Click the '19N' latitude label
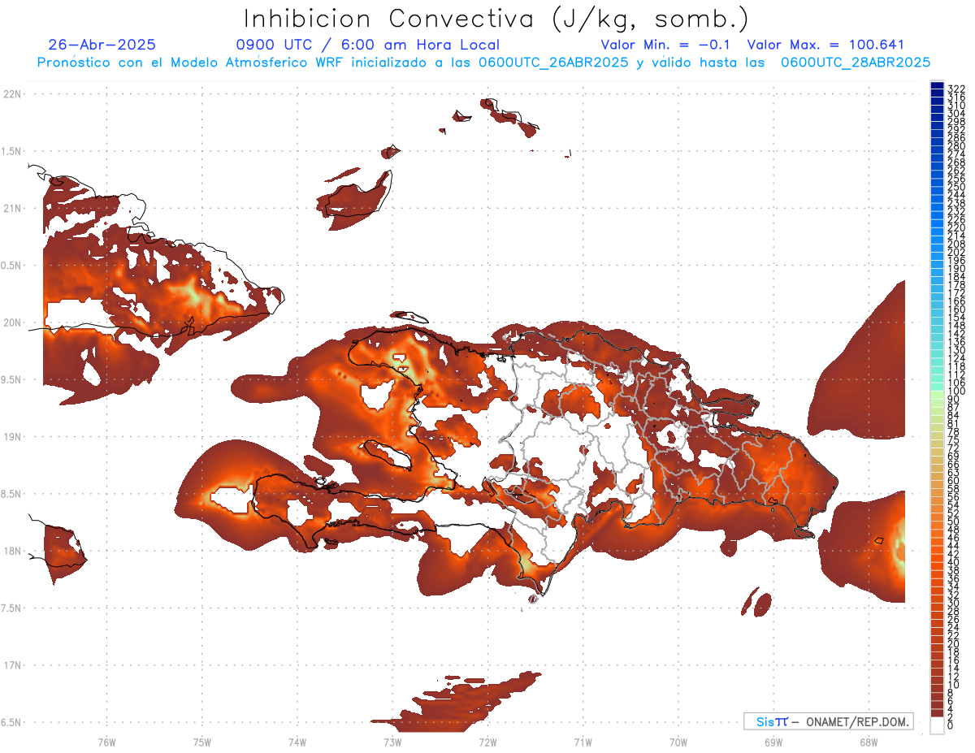The image size is (975, 753). tap(13, 437)
